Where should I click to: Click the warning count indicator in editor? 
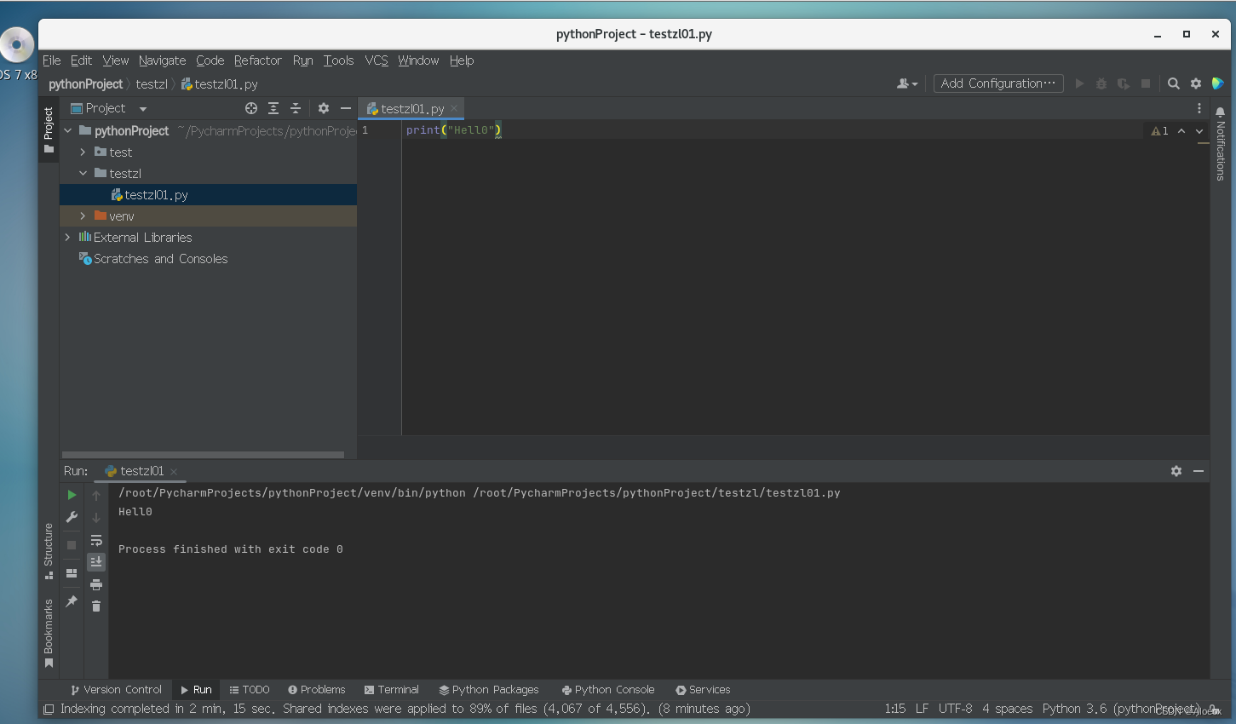1159,131
